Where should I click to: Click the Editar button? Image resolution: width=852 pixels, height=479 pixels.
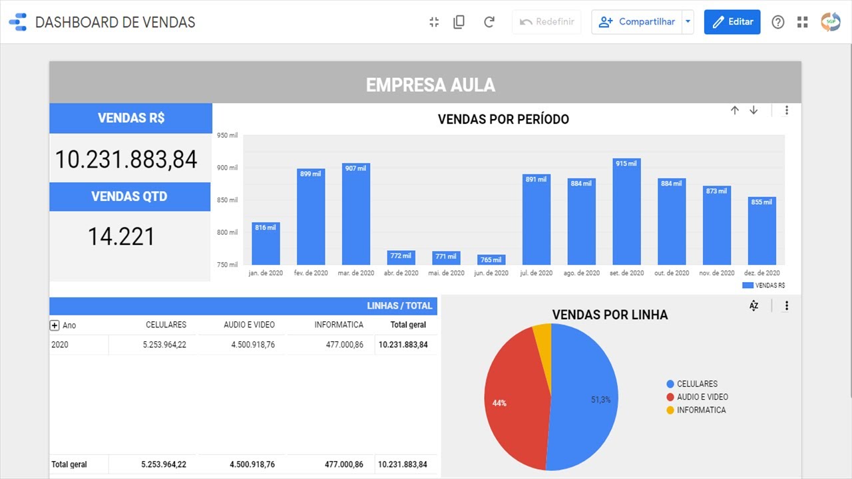click(732, 22)
